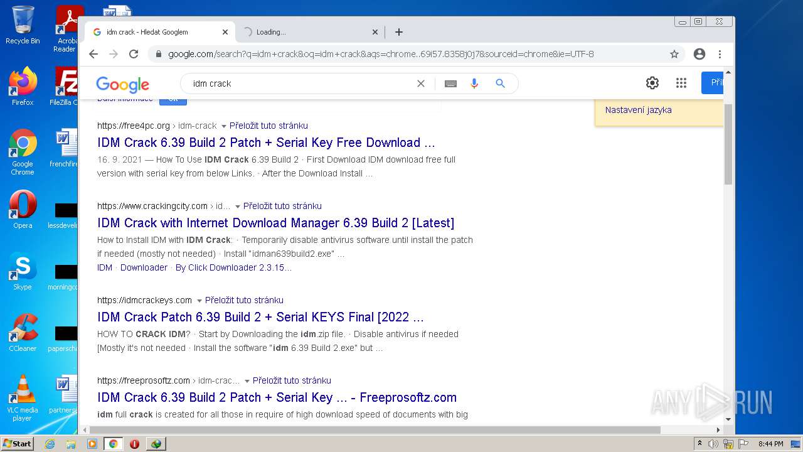Click 'Přeložit tuto stránku' for idmcrackeys.com
Viewport: 803px width, 452px height.
(244, 300)
